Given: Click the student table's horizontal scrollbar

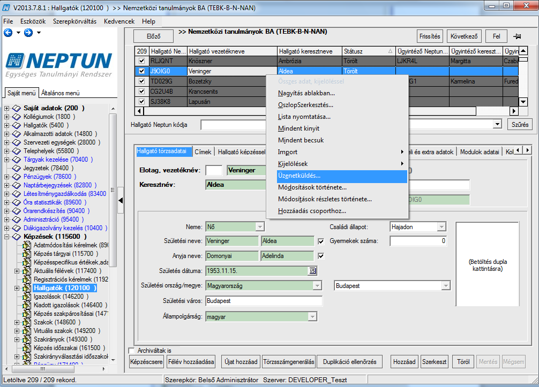Looking at the screenshot, I should (327, 111).
